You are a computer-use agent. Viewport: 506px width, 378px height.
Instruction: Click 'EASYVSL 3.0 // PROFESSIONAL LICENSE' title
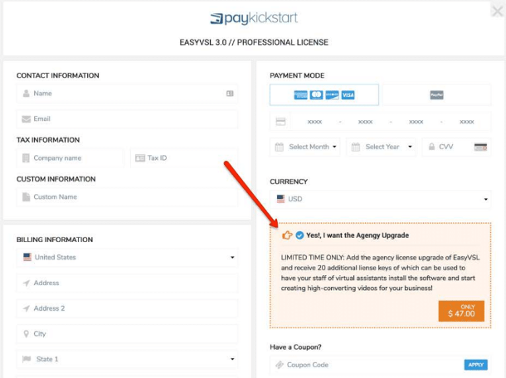pyautogui.click(x=254, y=42)
